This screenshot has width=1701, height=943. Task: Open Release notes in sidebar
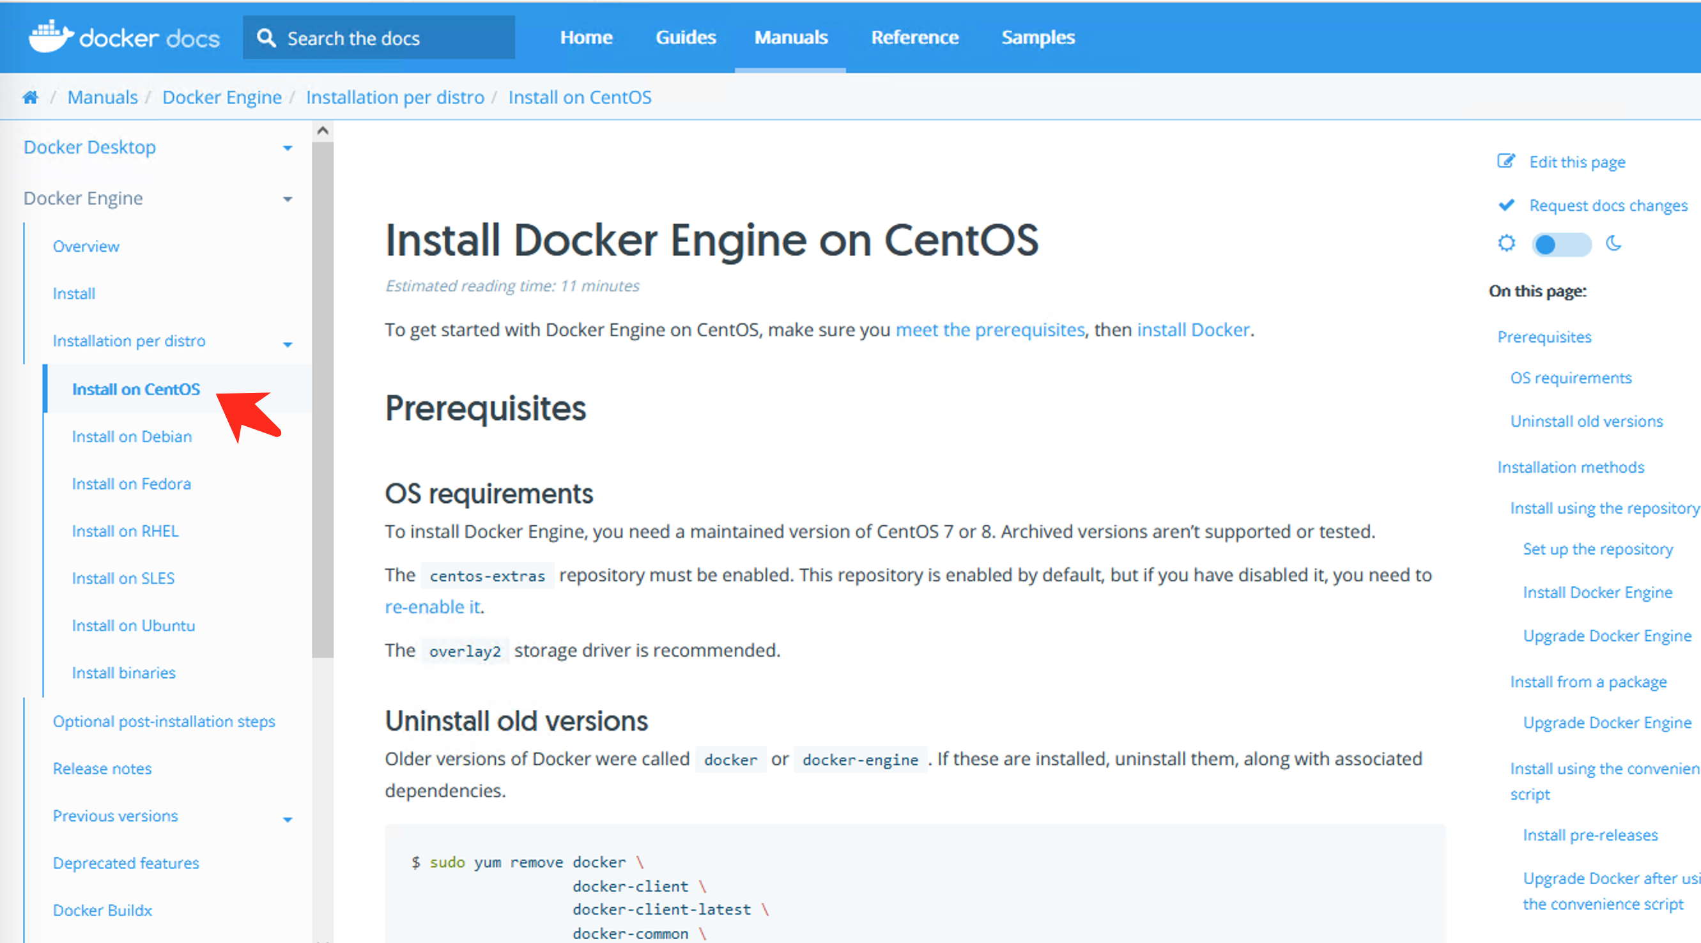[x=102, y=769]
